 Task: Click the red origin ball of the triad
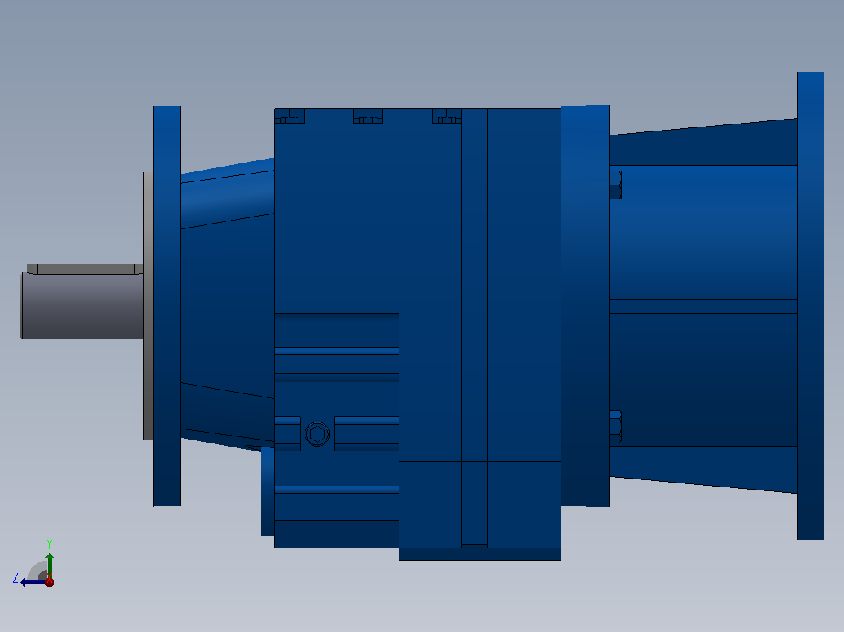[49, 581]
